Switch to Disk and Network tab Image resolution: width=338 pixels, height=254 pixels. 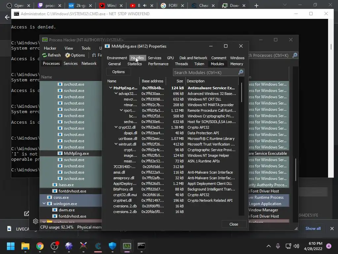click(x=193, y=58)
